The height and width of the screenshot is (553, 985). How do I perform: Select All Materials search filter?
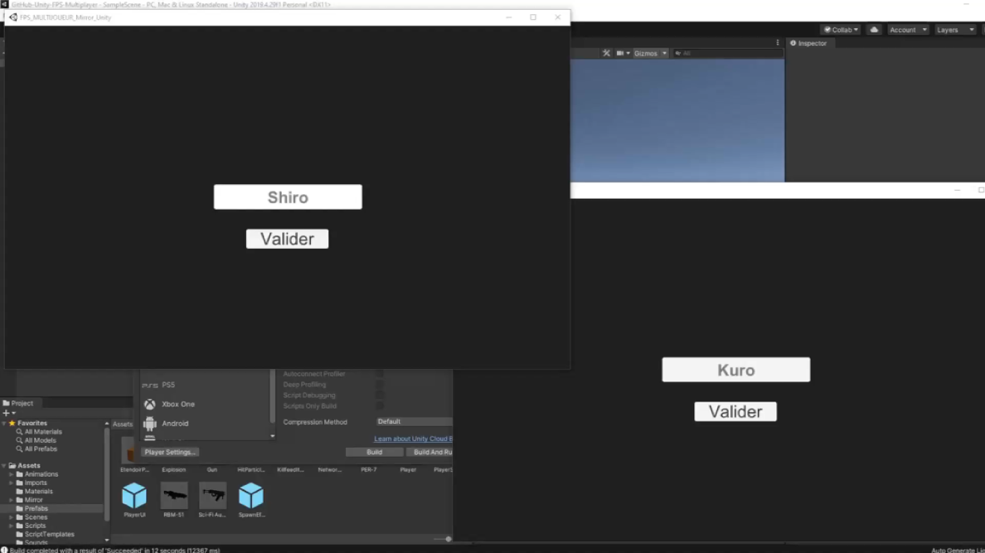tap(43, 432)
